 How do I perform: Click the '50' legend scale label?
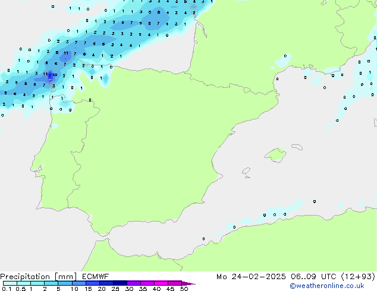click(184, 289)
